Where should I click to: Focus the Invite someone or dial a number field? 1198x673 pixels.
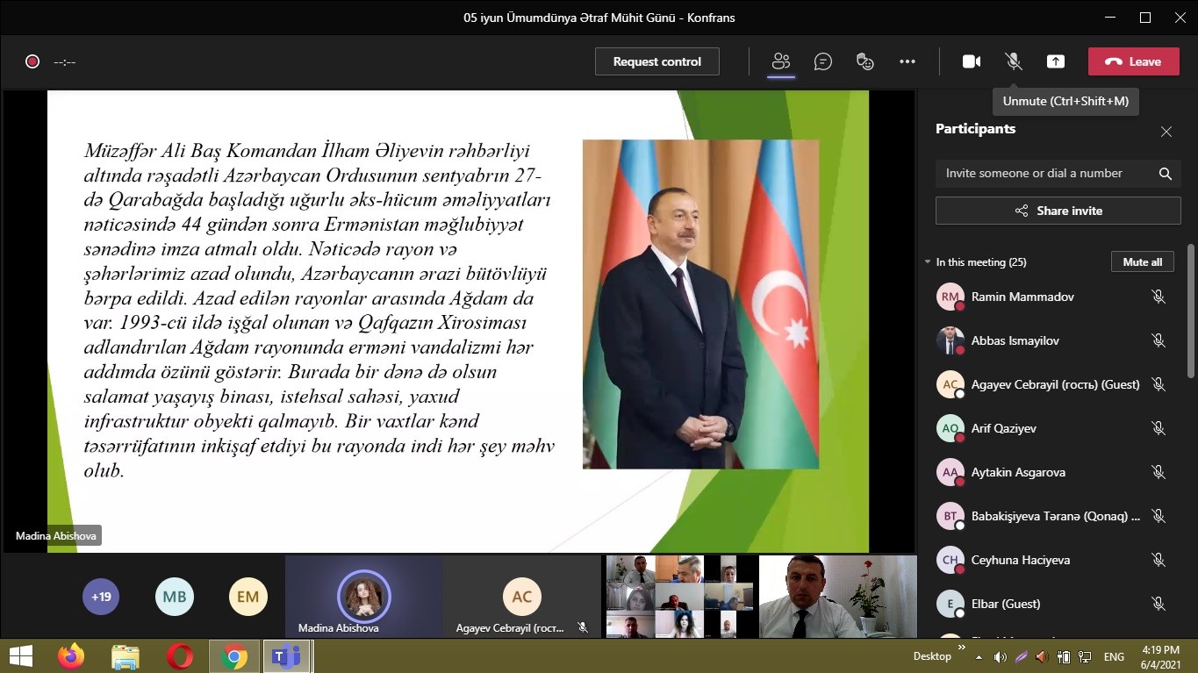click(1058, 174)
